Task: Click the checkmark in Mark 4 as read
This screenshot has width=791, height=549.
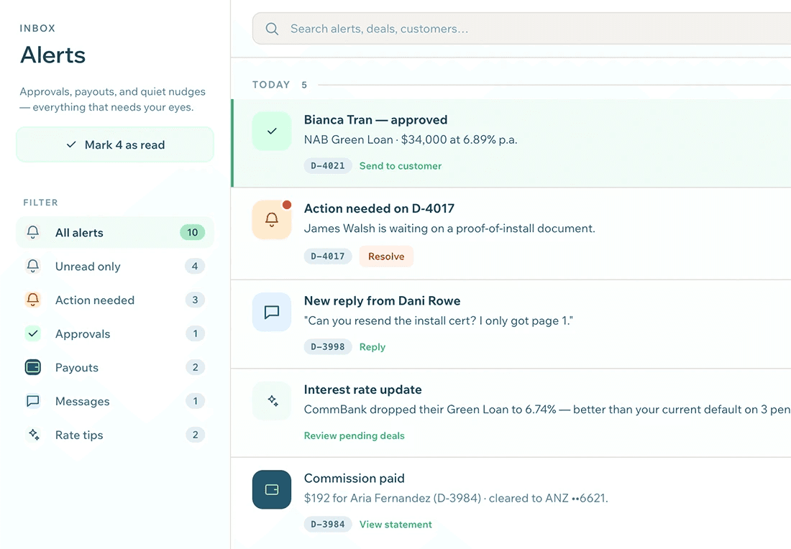Action: tap(71, 144)
